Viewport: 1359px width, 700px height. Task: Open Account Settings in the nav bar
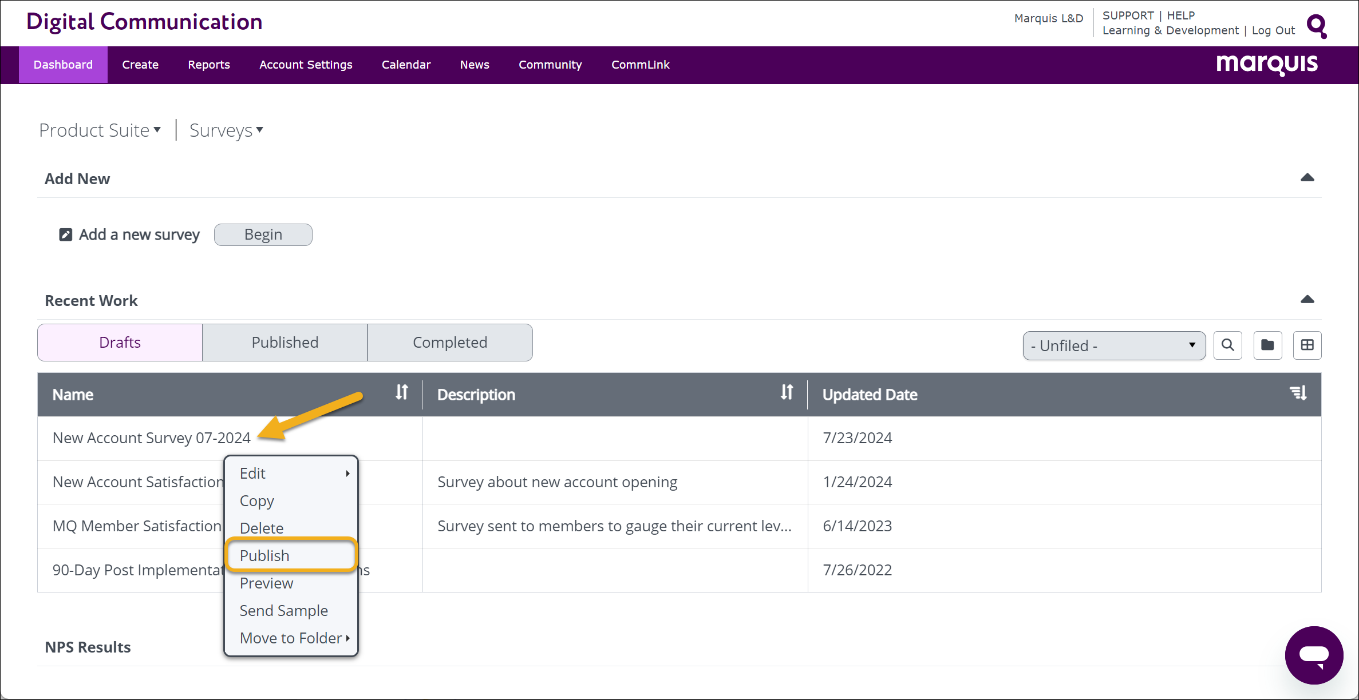(306, 65)
